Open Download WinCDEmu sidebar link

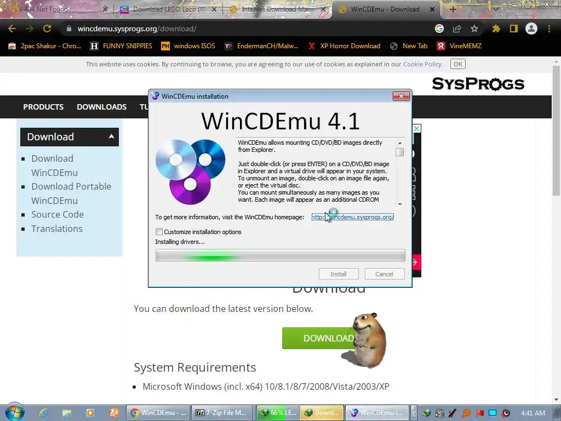point(54,166)
